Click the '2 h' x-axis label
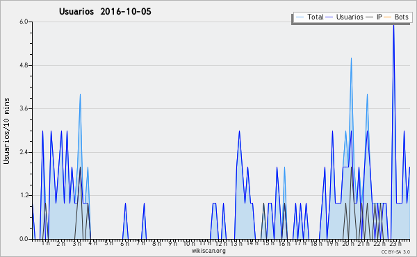Viewport: 417px width, 257px height. [x=61, y=243]
